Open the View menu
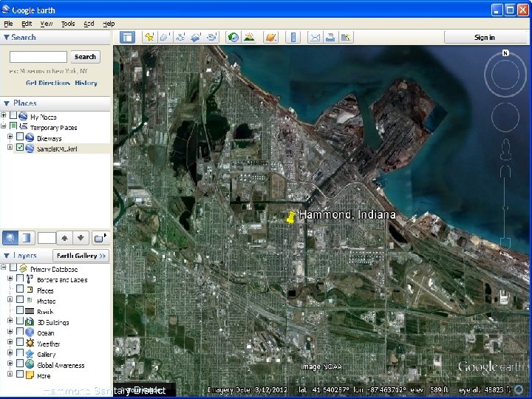This screenshot has height=399, width=532. click(46, 24)
